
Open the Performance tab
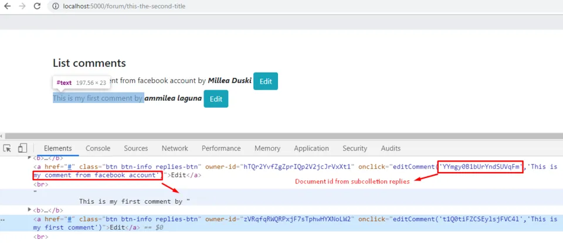[x=221, y=148]
